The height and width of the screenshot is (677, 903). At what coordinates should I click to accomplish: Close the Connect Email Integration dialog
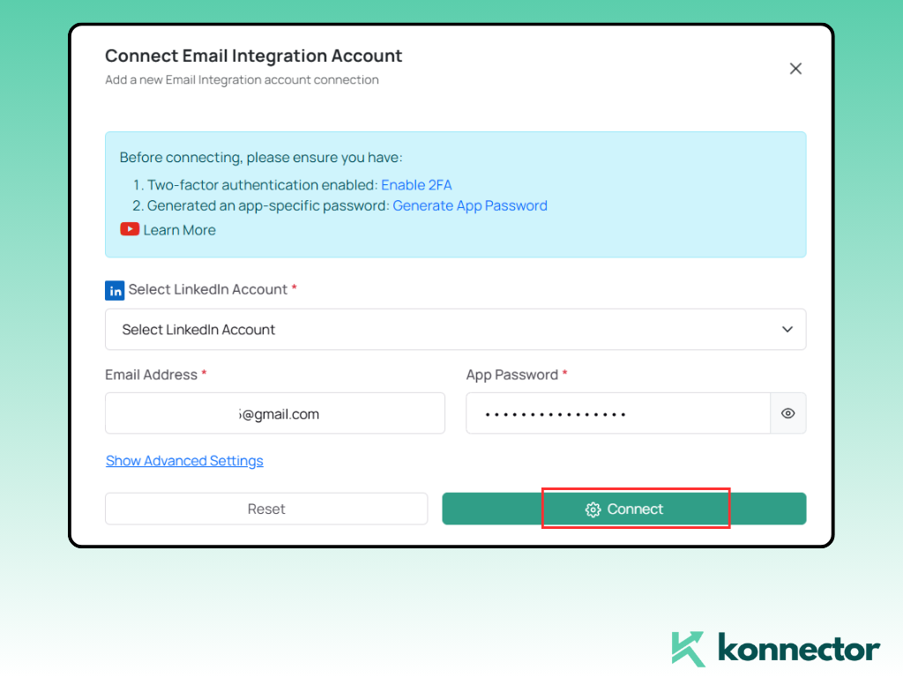click(795, 69)
